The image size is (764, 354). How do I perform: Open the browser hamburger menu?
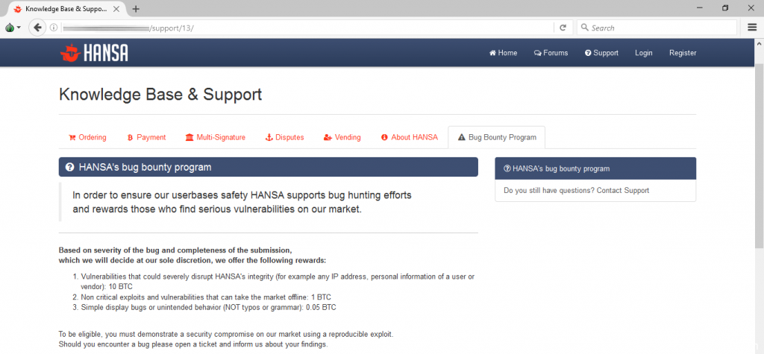[752, 28]
